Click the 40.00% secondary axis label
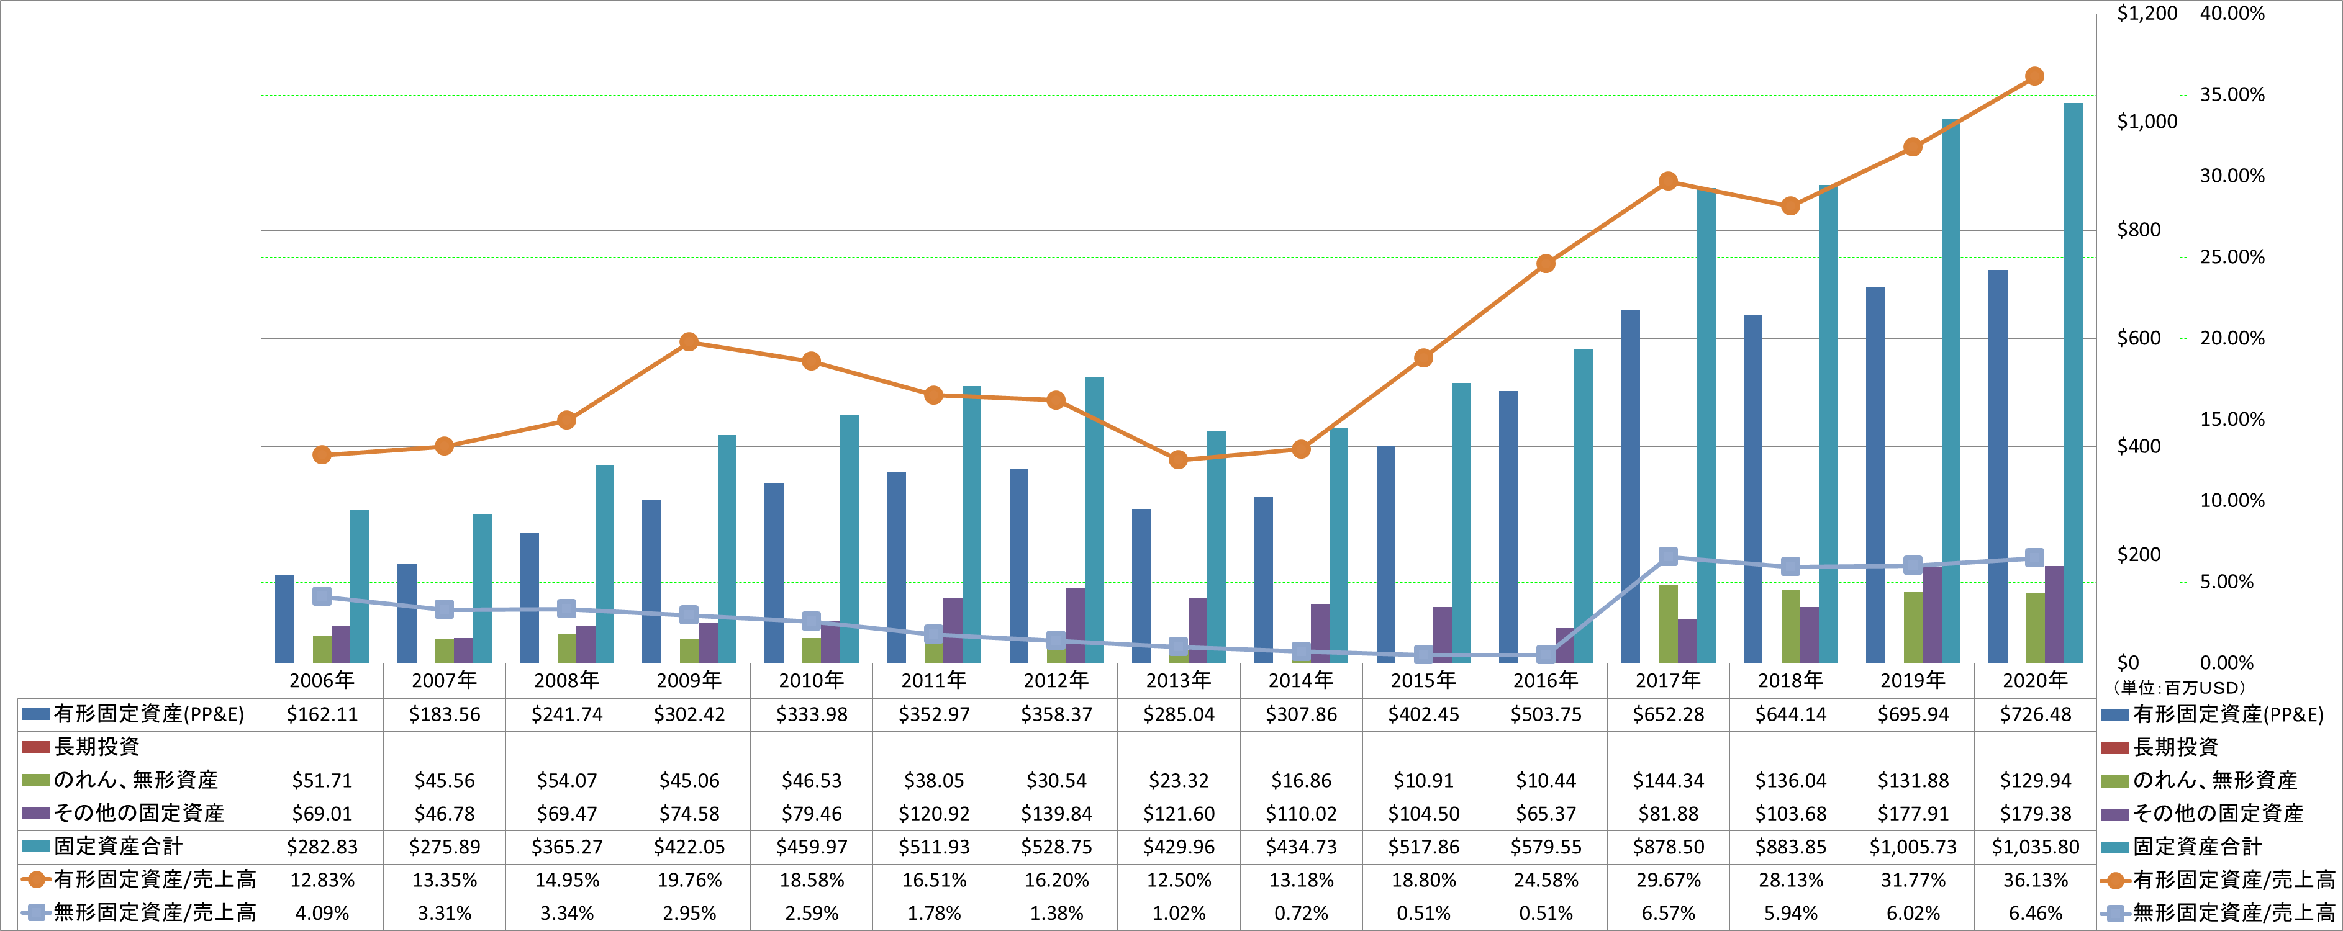 [x=2232, y=14]
